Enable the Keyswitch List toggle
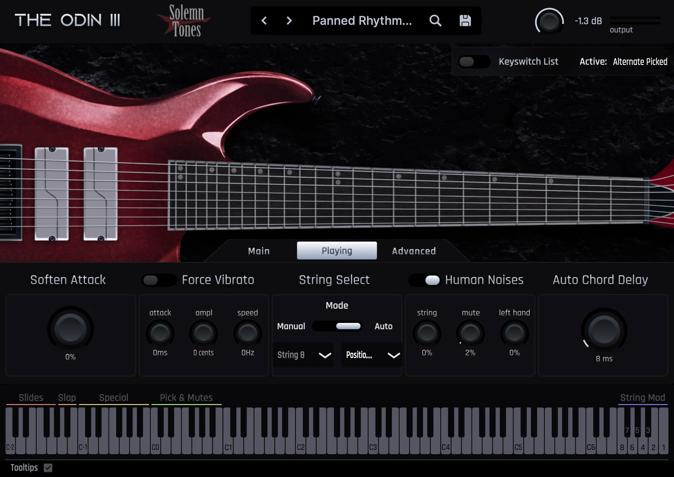This screenshot has height=477, width=674. [474, 62]
